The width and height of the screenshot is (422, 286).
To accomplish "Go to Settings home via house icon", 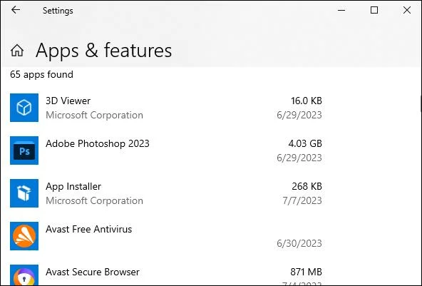I will pos(17,51).
